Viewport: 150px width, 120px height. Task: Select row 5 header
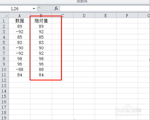[x=4, y=42]
